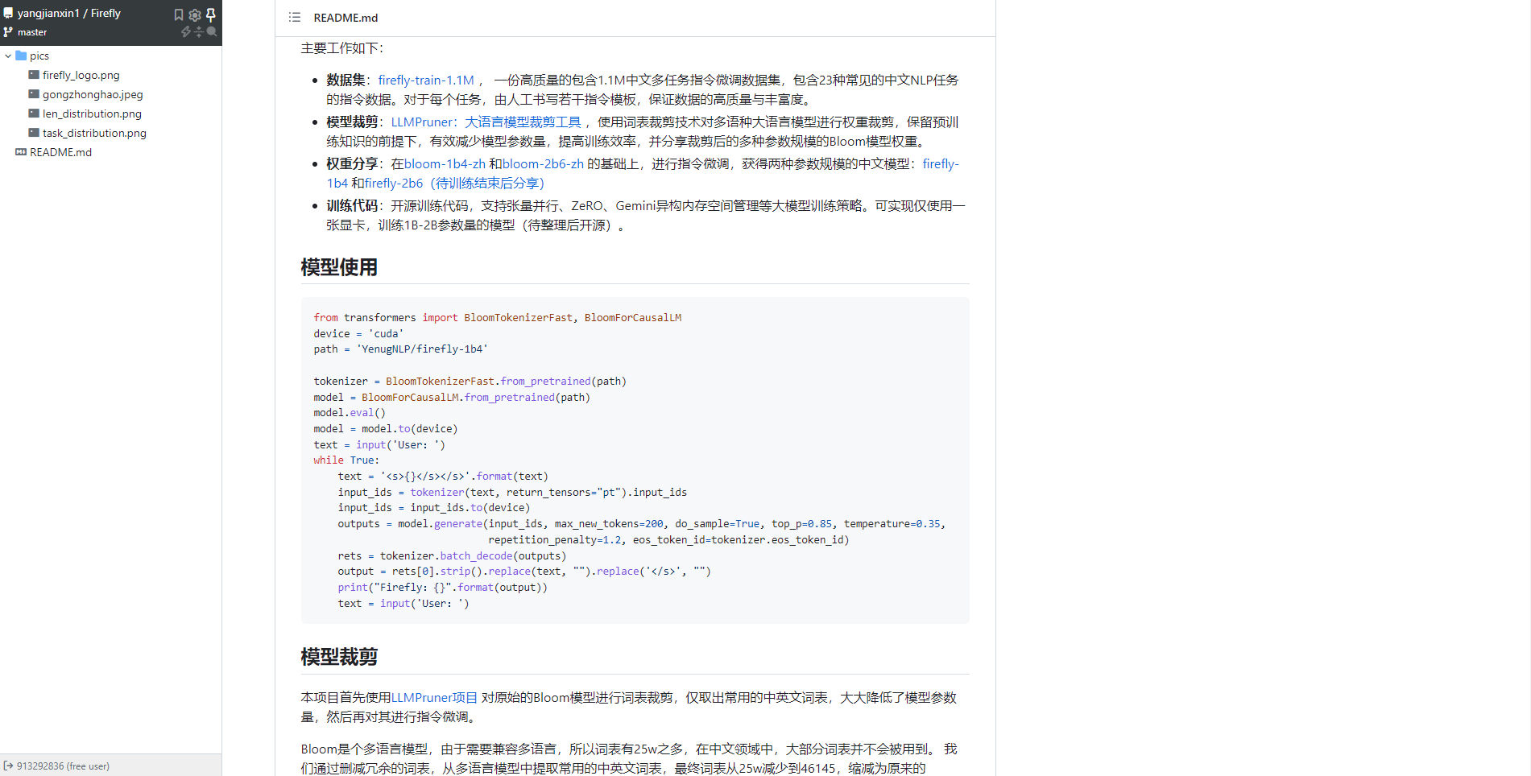The width and height of the screenshot is (1531, 776).
Task: Open the README outline list icon
Action: 295,17
